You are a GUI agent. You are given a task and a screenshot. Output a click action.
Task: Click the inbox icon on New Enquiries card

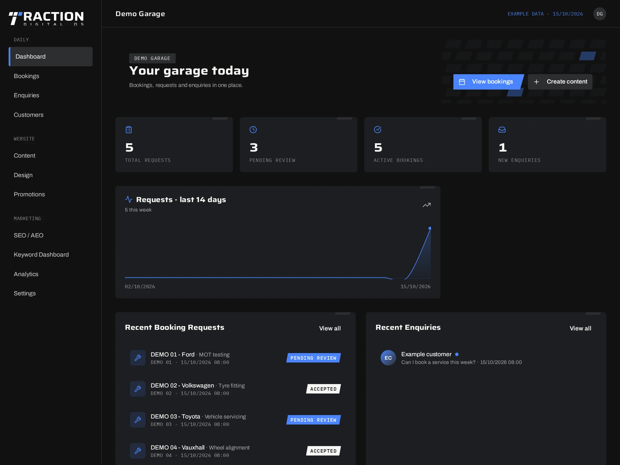tap(502, 130)
